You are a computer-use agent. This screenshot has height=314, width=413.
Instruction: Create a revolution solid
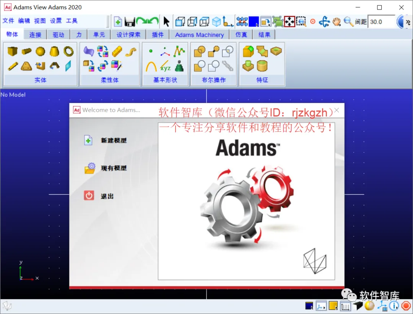coord(55,65)
